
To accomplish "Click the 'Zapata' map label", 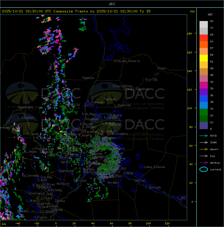I will 60,201.
